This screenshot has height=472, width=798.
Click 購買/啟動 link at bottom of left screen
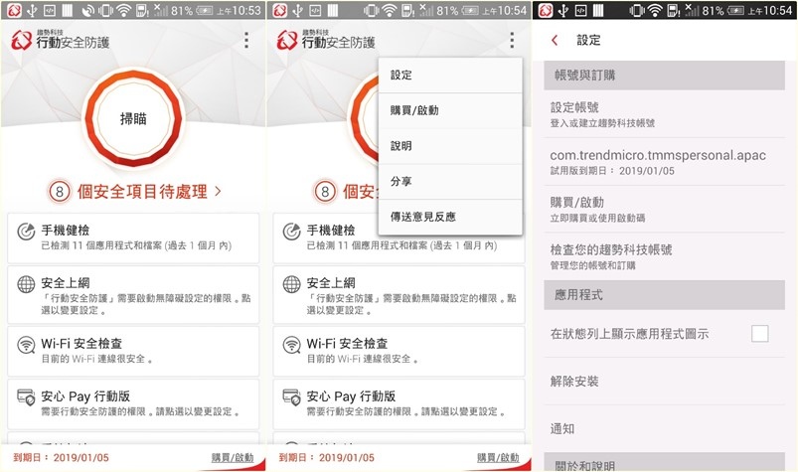[x=233, y=457]
